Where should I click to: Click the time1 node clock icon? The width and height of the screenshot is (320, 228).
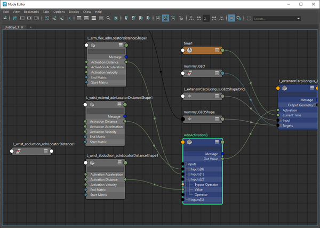189,50
